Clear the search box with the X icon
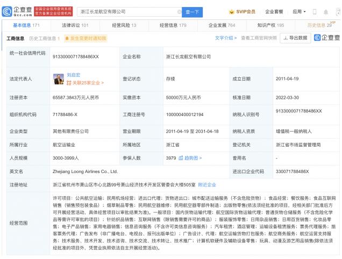This screenshot has width=342, height=259. pos(179,12)
